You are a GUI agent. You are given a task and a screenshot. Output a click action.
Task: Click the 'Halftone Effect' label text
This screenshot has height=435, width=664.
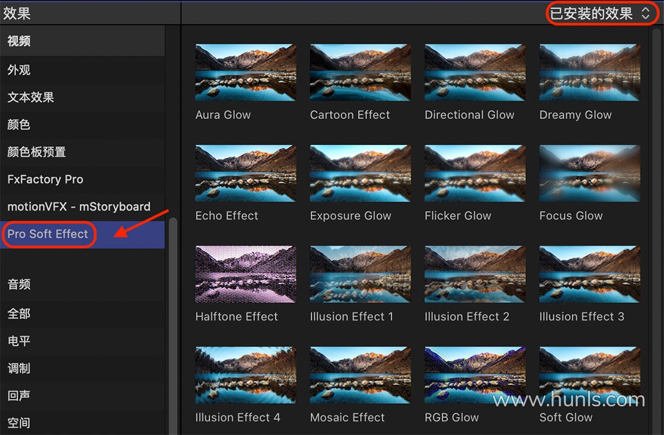coord(236,317)
